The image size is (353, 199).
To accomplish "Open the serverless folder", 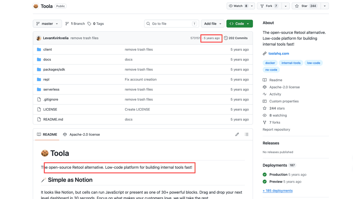I will coord(51,89).
